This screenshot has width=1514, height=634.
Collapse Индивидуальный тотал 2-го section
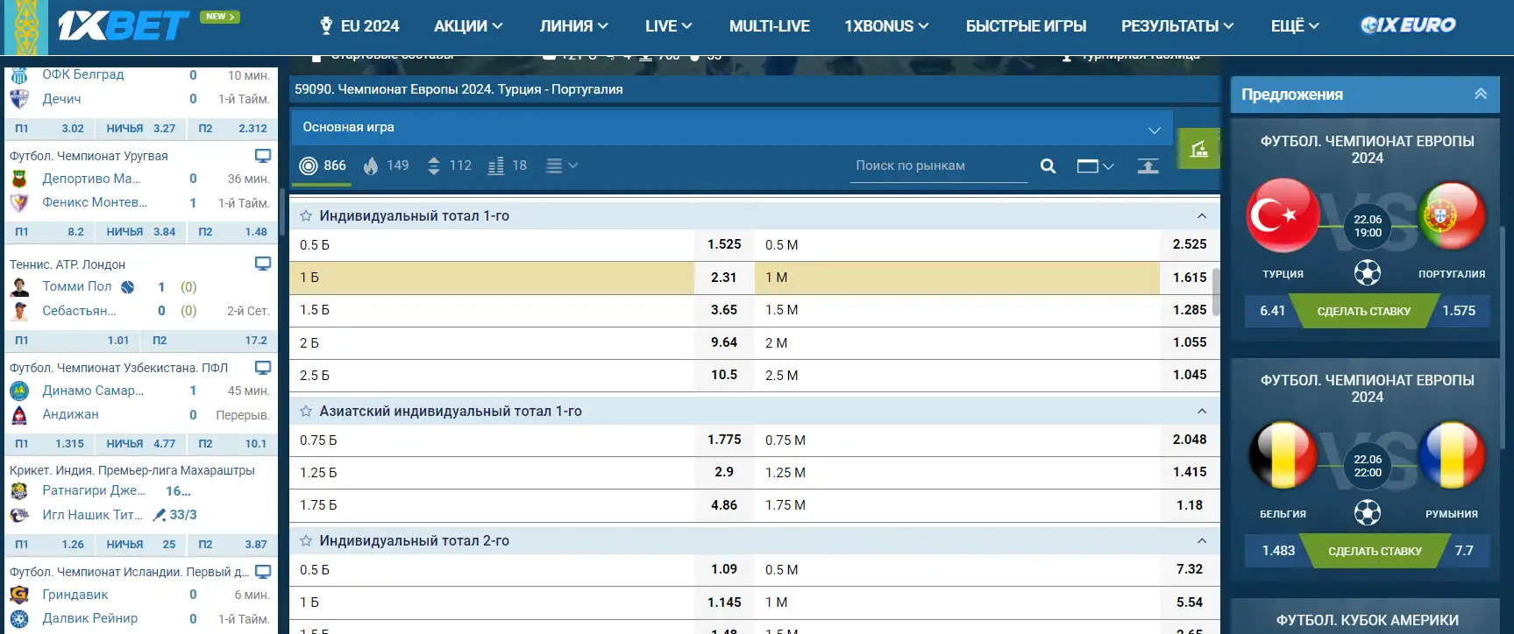[x=1202, y=541]
